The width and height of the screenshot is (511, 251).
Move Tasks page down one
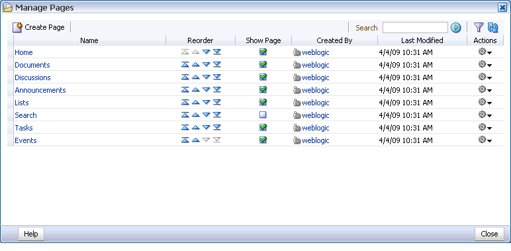(207, 127)
